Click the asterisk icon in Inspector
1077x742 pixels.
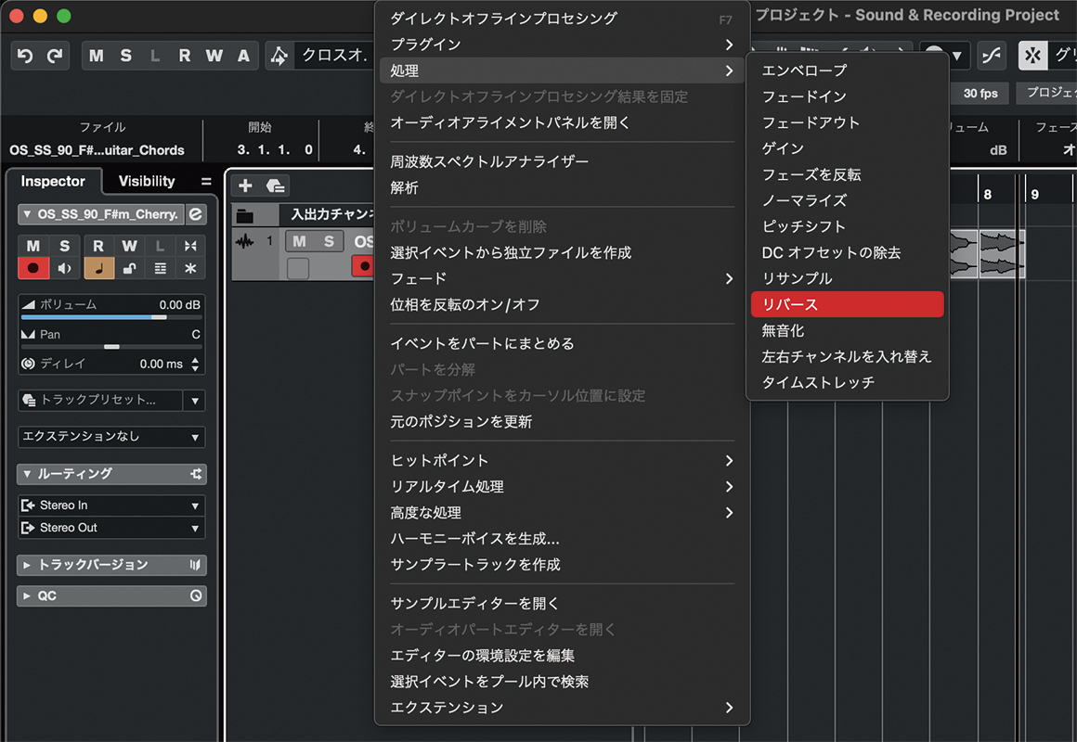(x=190, y=268)
